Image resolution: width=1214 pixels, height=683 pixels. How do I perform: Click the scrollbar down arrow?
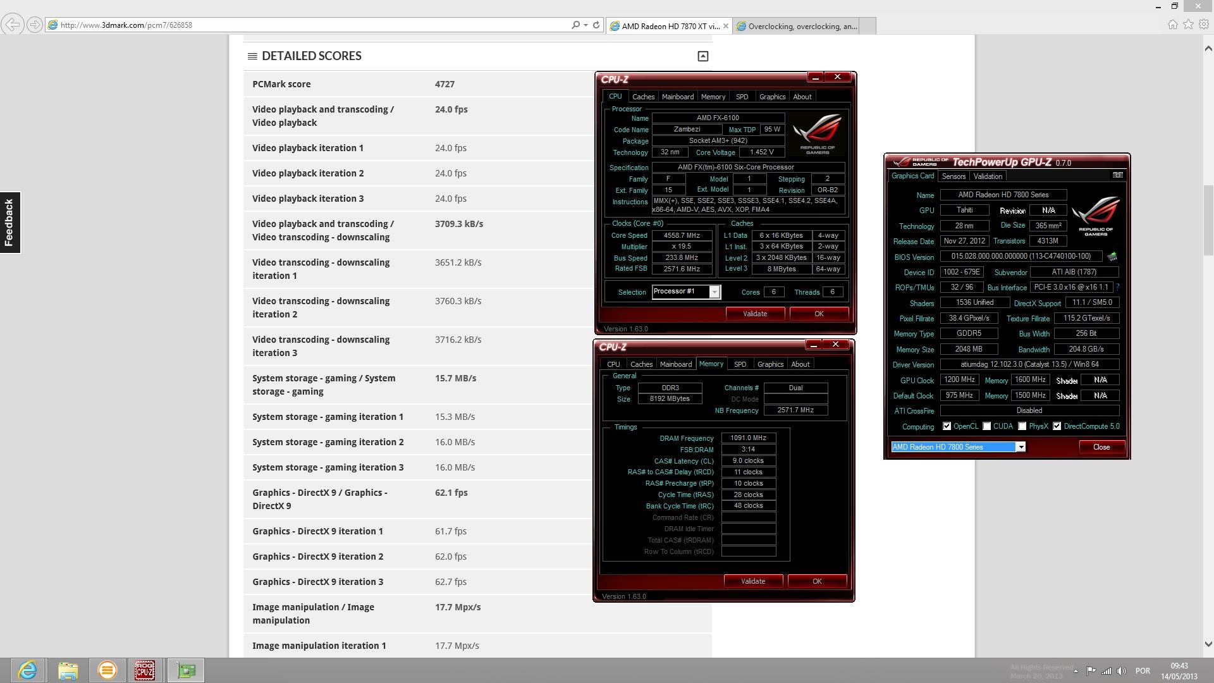tap(1208, 644)
